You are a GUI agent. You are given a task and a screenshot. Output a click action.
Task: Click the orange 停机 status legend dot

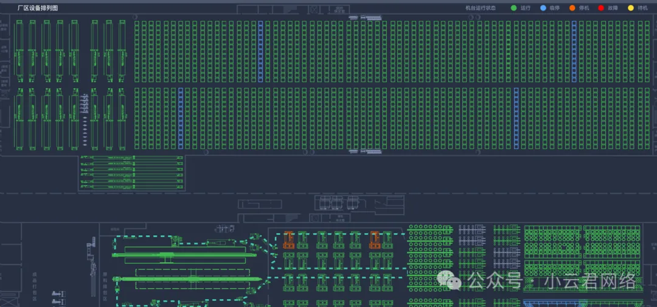(x=572, y=8)
